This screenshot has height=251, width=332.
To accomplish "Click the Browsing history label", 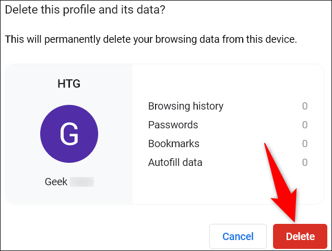I will pyautogui.click(x=185, y=106).
